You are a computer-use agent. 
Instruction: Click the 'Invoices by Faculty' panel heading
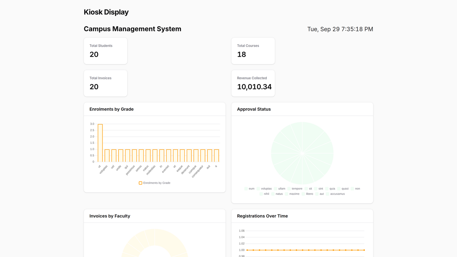[x=110, y=216]
